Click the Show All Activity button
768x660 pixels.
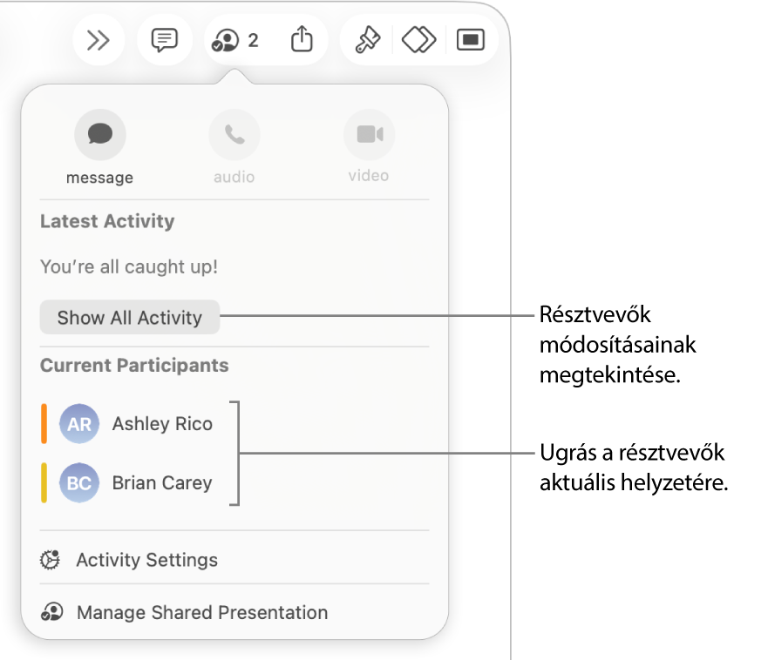click(130, 318)
